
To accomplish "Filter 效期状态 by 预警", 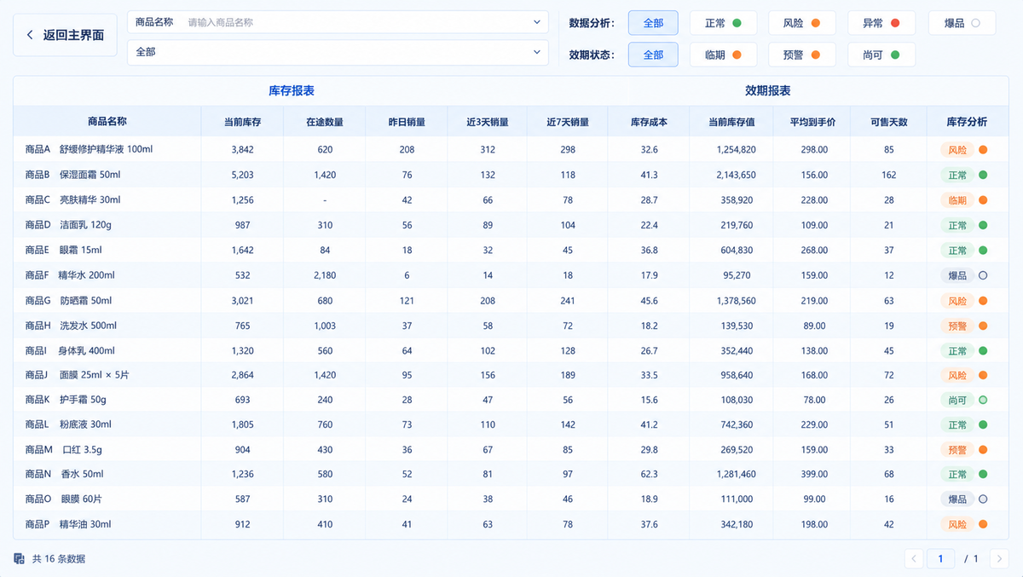I will click(801, 55).
